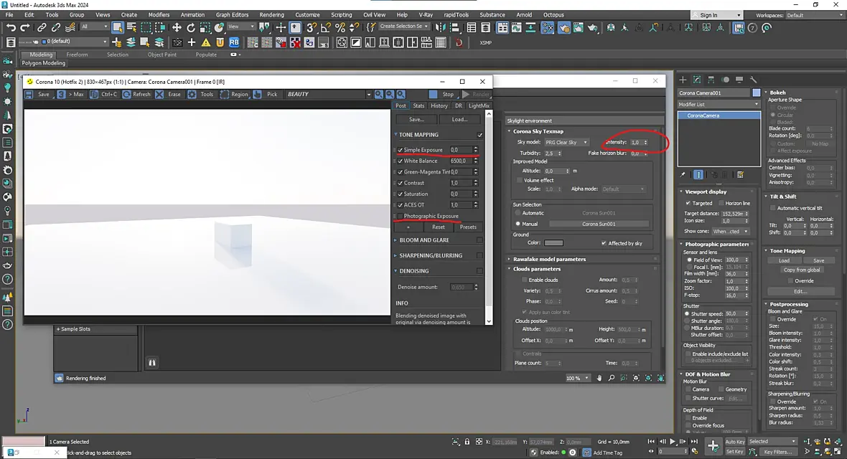Toggle the Contrast checkbox
This screenshot has width=847, height=459.
coord(401,183)
